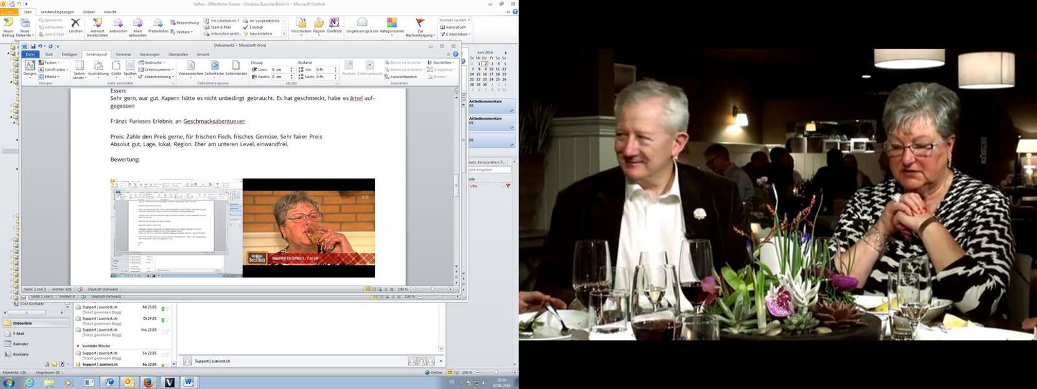Image resolution: width=1037 pixels, height=389 pixels.
Task: Open the Ausrichten dropdown in Anordnen
Action: point(441,62)
